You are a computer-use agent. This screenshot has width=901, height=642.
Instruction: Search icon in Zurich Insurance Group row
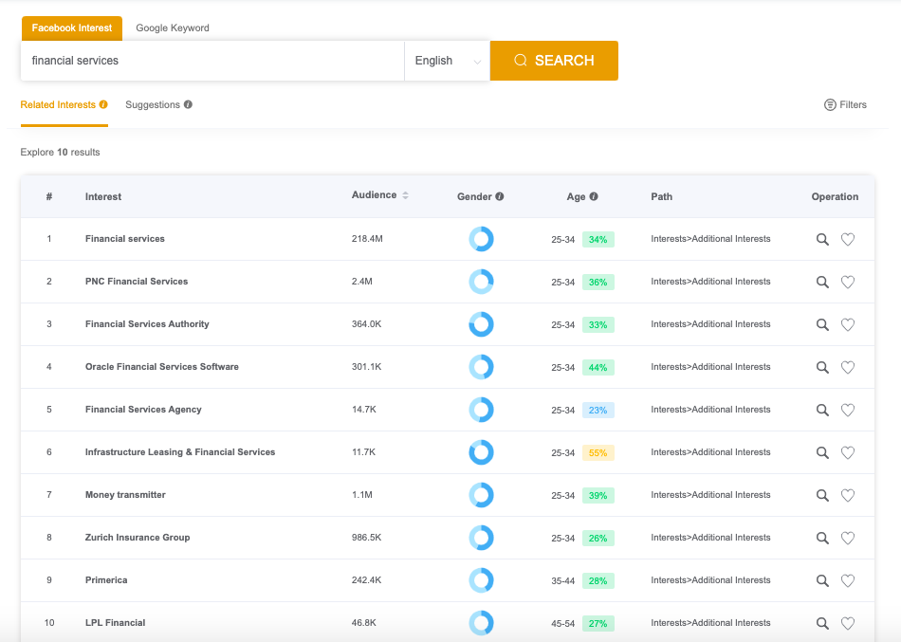(822, 538)
